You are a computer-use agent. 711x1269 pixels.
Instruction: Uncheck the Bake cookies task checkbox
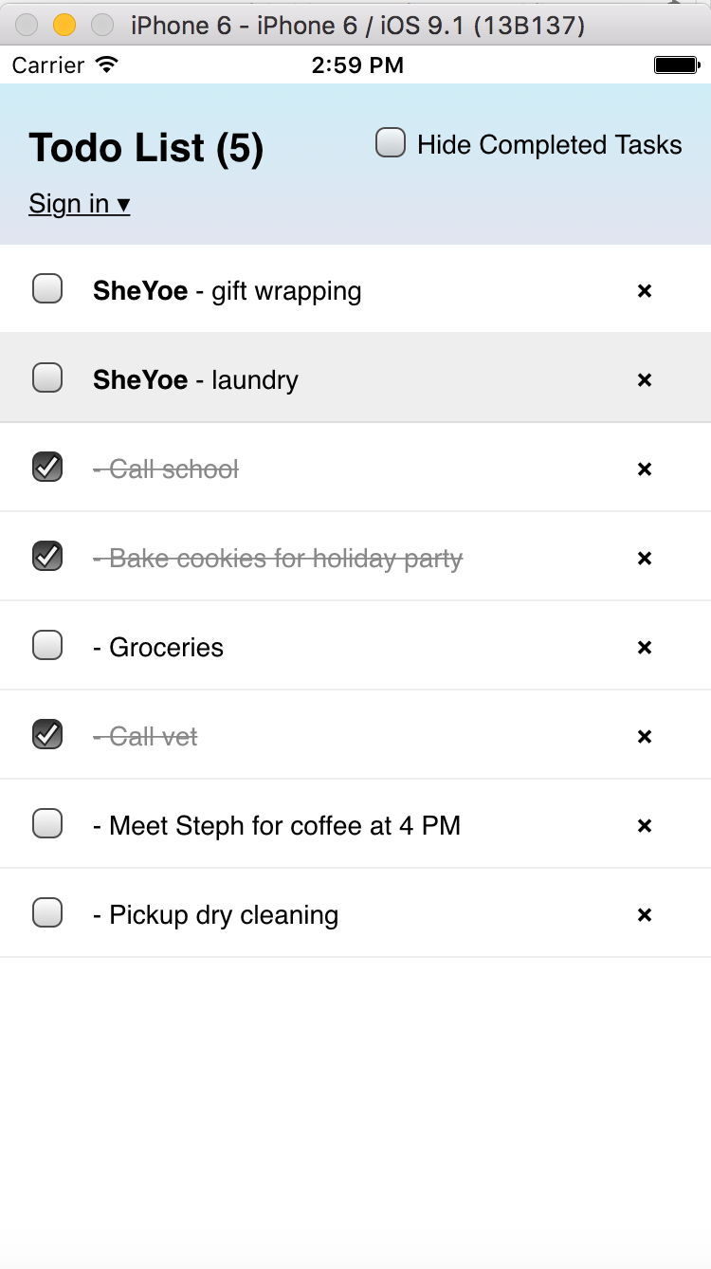[x=47, y=556]
